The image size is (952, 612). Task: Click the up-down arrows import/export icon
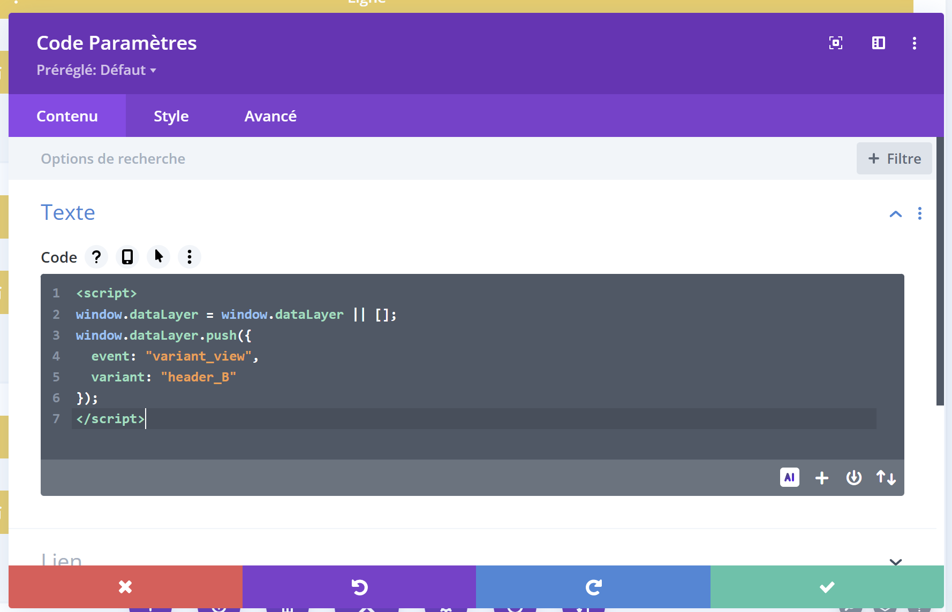(886, 478)
